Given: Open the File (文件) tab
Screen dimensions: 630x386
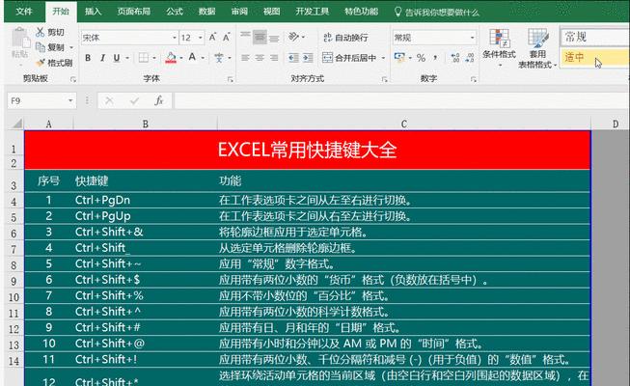Looking at the screenshot, I should [x=24, y=12].
